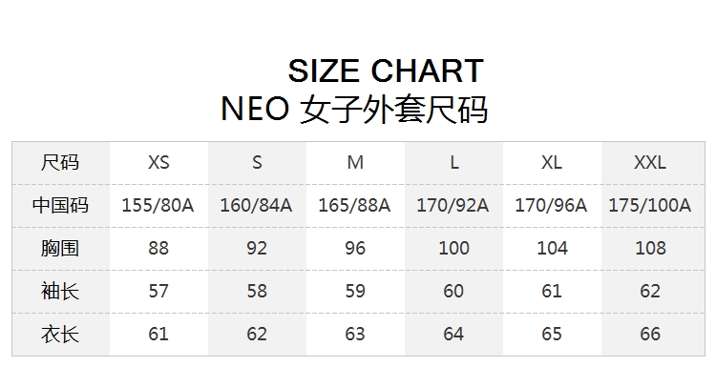Choose the M size column header
This screenshot has width=716, height=367.
pos(355,163)
